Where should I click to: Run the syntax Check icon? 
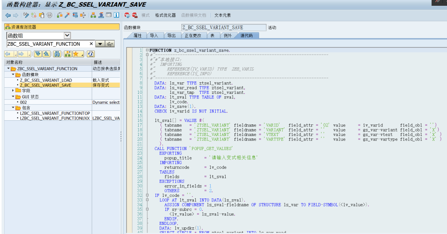click(x=60, y=15)
